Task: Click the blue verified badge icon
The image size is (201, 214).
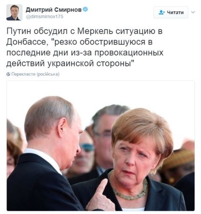Action: 85,9
